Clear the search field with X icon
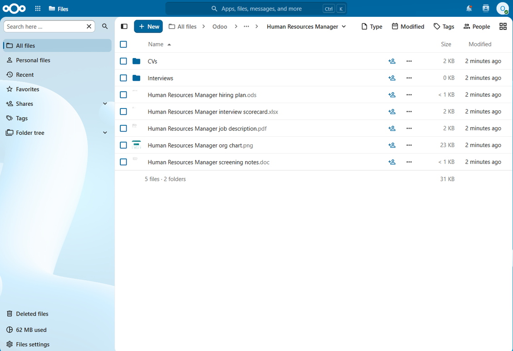The image size is (513, 351). 89,26
